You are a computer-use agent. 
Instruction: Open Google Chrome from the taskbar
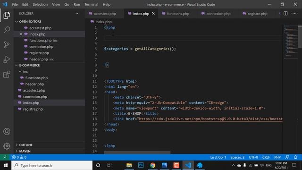(x=152, y=165)
